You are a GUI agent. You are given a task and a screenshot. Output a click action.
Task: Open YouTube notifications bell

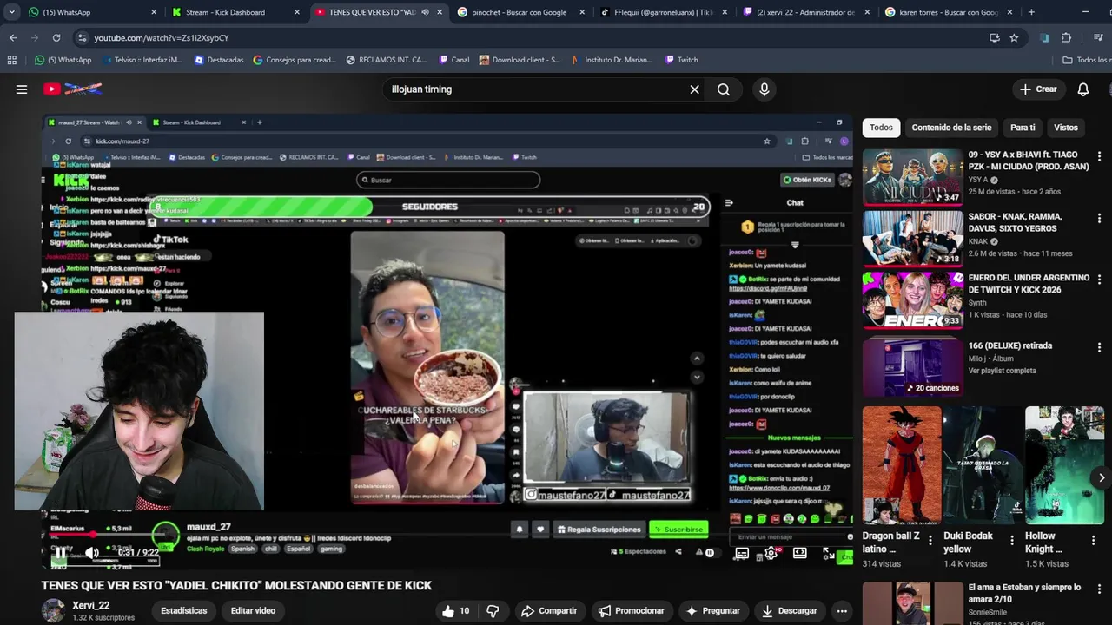(1083, 89)
